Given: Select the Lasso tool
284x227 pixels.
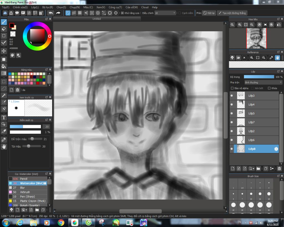Looking at the screenshot, I should 4,88.
